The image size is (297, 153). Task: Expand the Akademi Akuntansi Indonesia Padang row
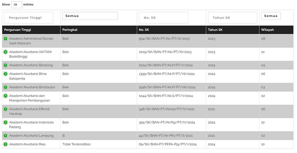pos(5,122)
